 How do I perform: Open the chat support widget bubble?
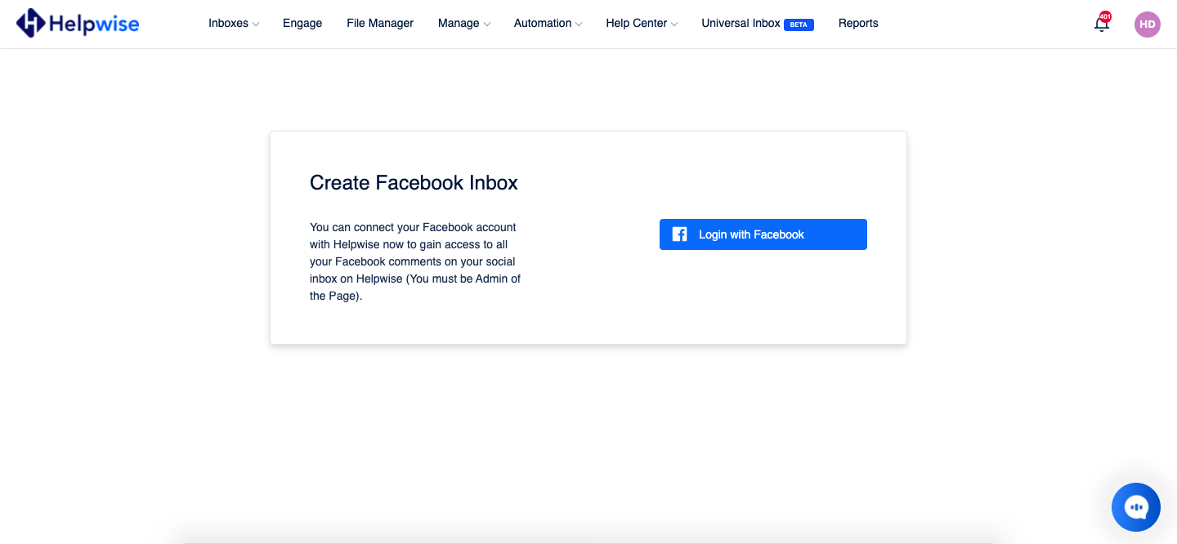(x=1136, y=507)
